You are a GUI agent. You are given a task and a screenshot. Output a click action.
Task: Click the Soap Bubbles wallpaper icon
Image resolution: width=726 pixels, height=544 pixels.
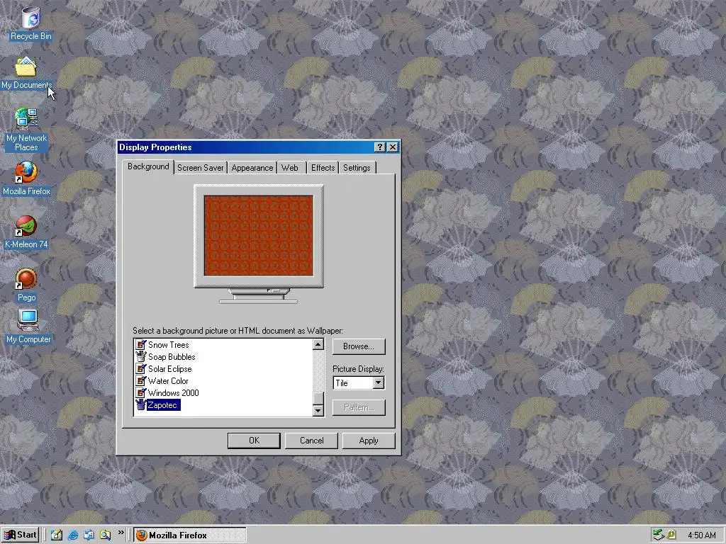coord(141,357)
